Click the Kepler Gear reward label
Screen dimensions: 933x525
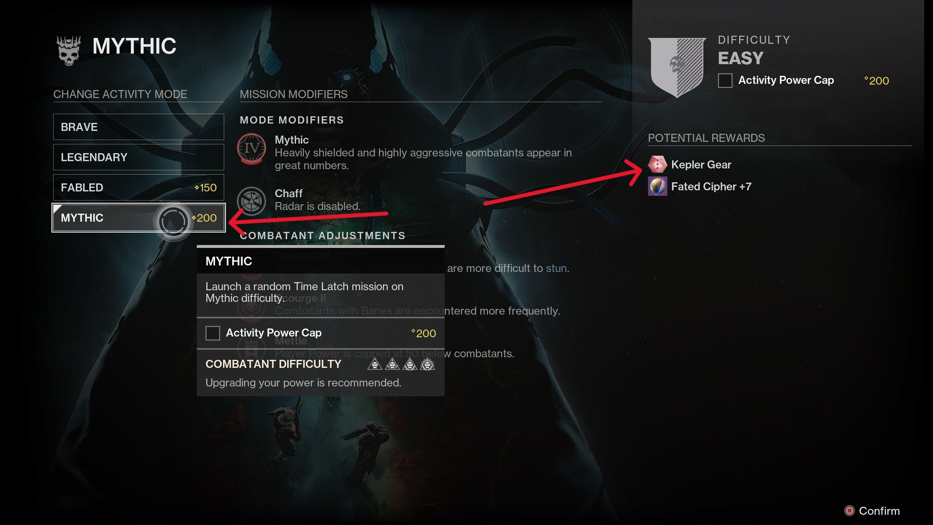pyautogui.click(x=701, y=164)
